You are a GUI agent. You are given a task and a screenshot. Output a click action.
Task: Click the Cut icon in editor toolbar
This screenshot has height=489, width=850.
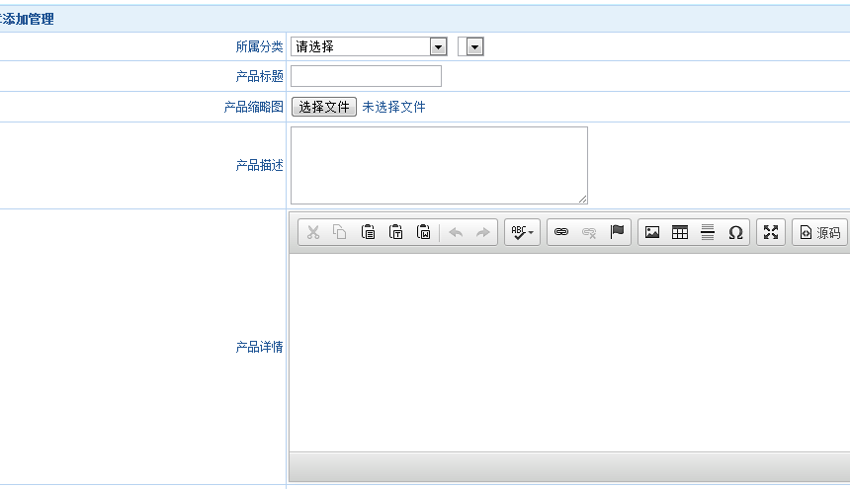coord(313,232)
